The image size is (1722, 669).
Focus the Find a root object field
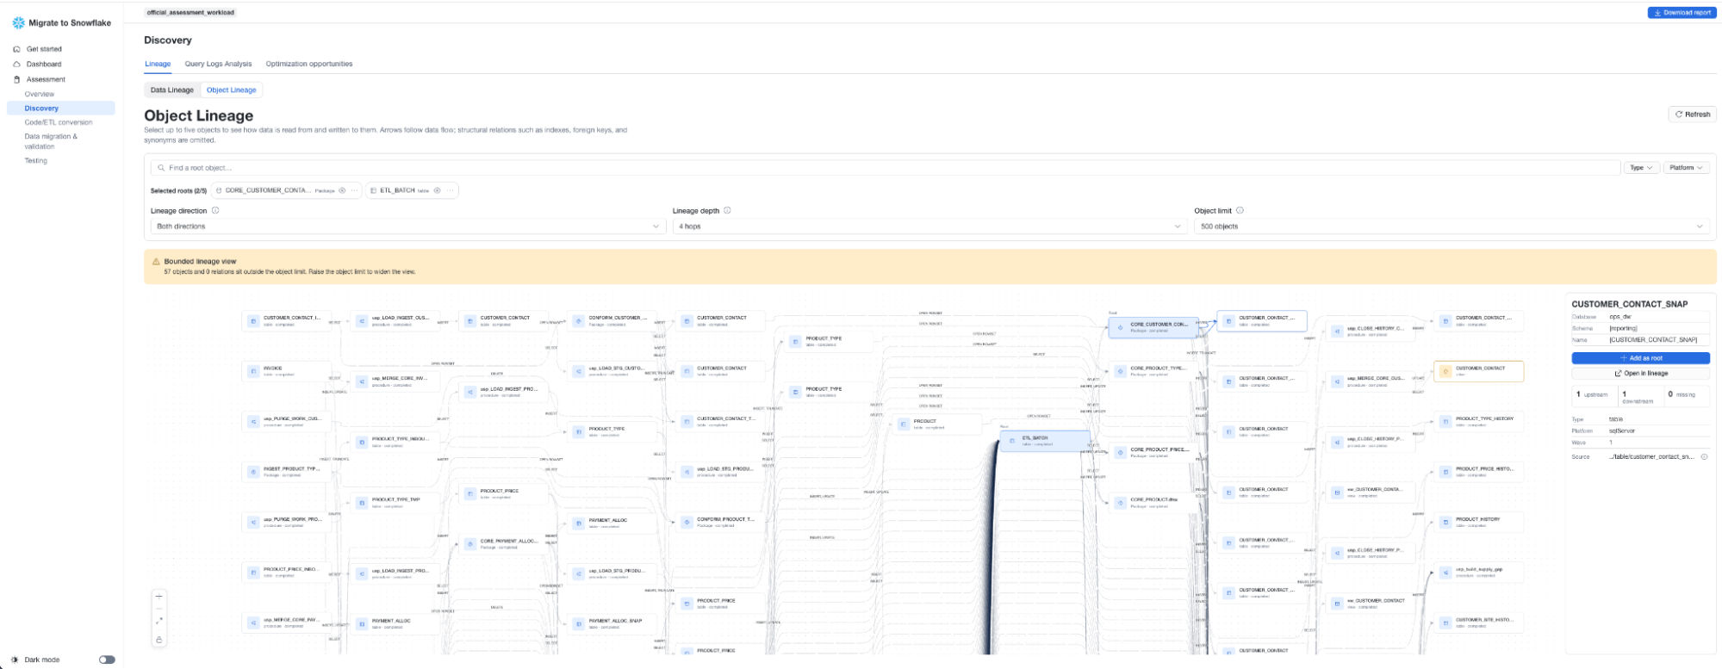tap(885, 168)
